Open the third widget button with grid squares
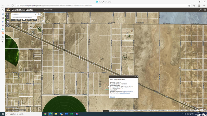Image resolution: width=207 pixels, height=116 pixels. pyautogui.click(x=24, y=20)
